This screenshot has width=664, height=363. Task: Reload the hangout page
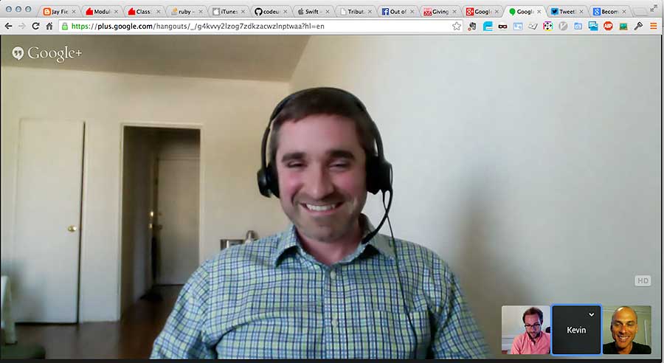point(35,26)
